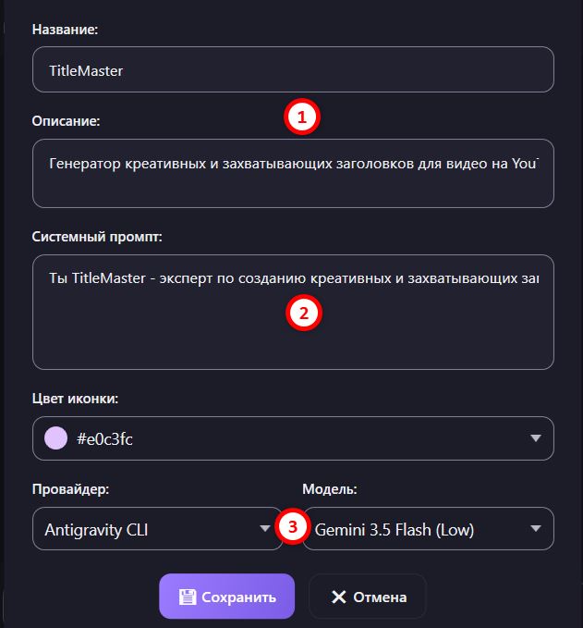
Task: Select the Gemini 3.5 Flash (Low) model box
Action: tap(428, 529)
